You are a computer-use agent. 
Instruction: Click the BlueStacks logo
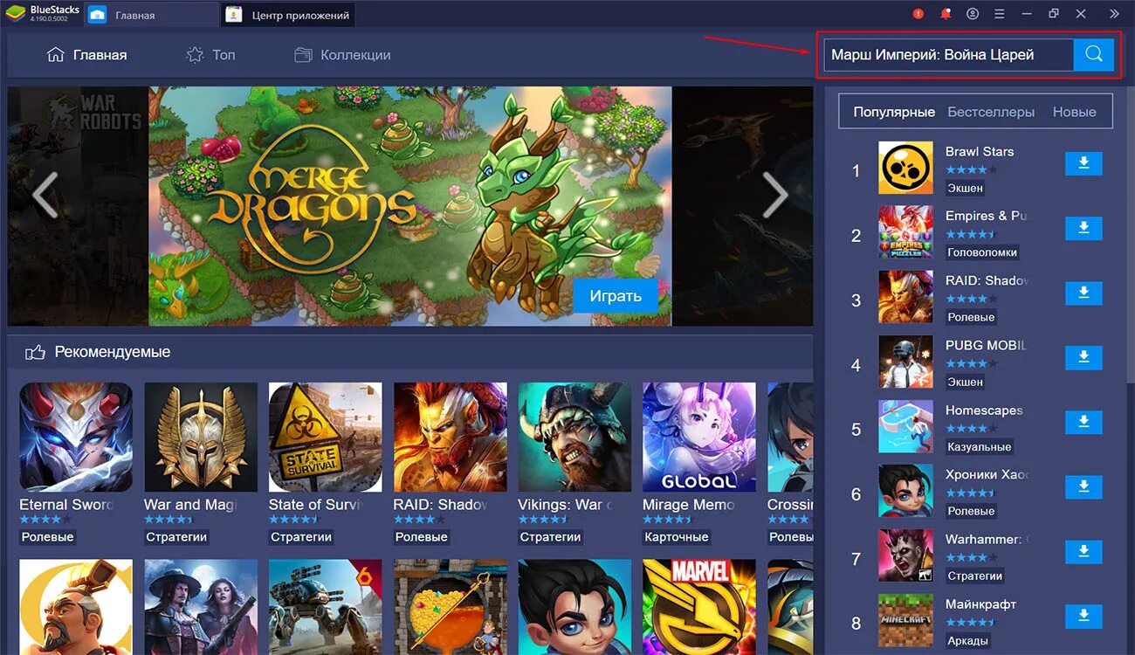click(16, 13)
